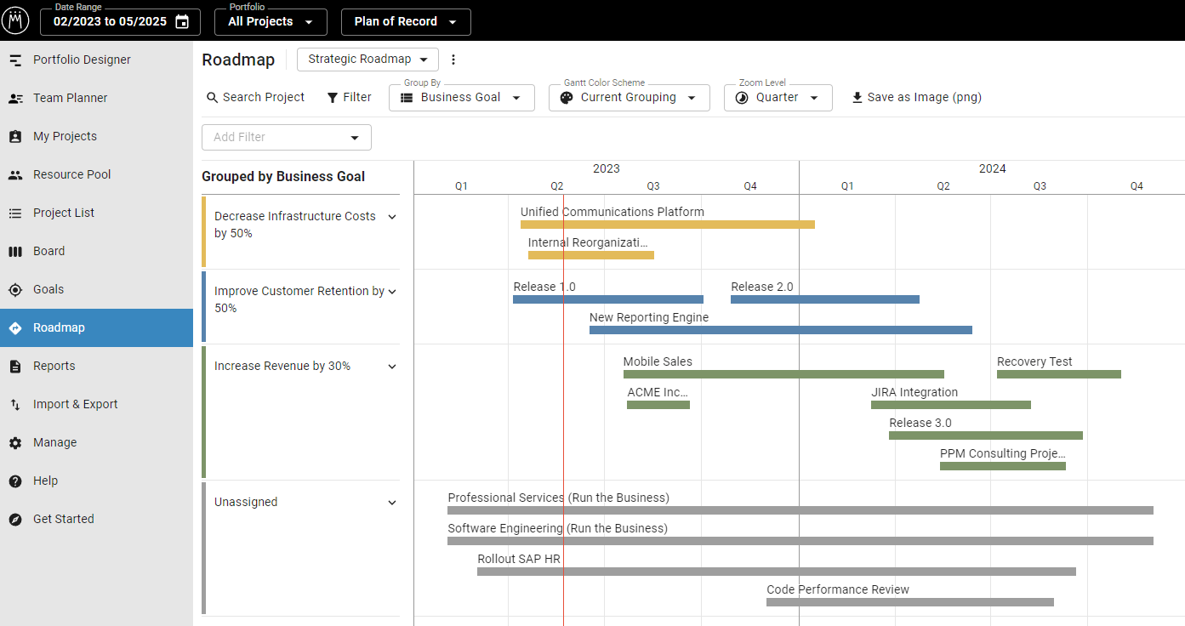This screenshot has height=626, width=1185.
Task: Open the Strategic Roadmap view dropdown
Action: (x=367, y=60)
